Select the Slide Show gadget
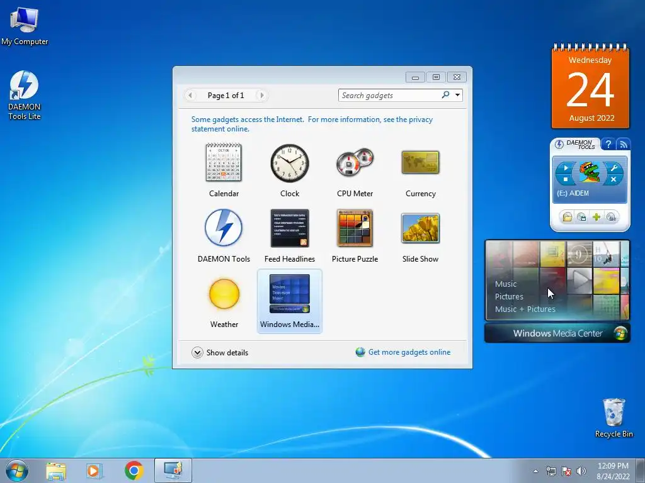645x483 pixels. coord(420,236)
